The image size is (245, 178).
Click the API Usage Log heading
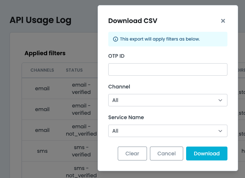pos(40,20)
